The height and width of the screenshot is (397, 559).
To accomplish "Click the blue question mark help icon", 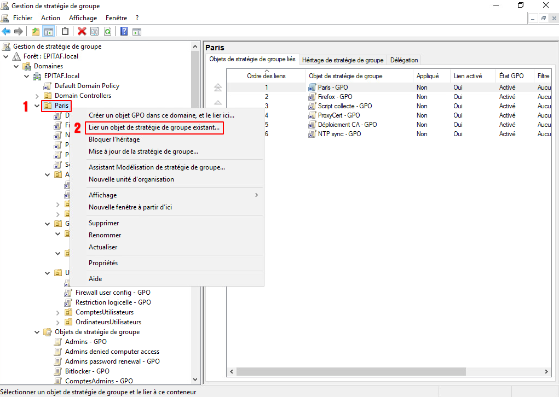I will coord(124,31).
